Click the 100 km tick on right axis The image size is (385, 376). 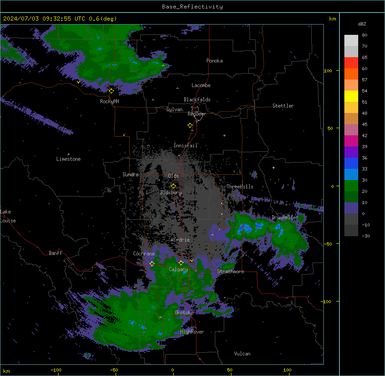(328, 71)
